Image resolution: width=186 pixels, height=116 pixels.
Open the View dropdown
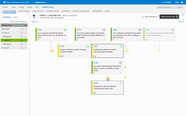click(181, 22)
